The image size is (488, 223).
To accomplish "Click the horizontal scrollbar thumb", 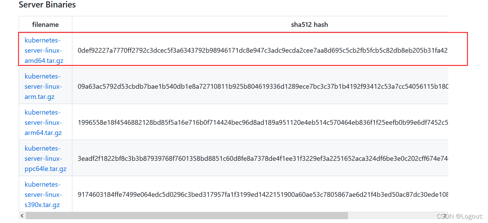I will 187,216.
